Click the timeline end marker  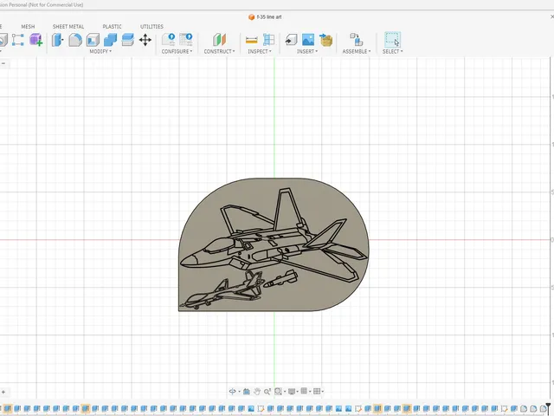click(548, 406)
